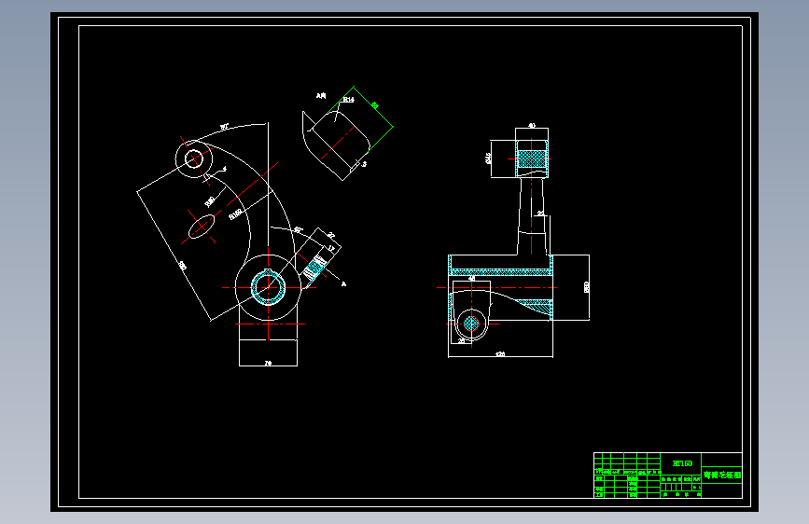Click the ellipse on the curved arm
Screen dimensions: 809x524
click(202, 227)
